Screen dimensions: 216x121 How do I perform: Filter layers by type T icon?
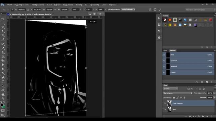pos(196,89)
